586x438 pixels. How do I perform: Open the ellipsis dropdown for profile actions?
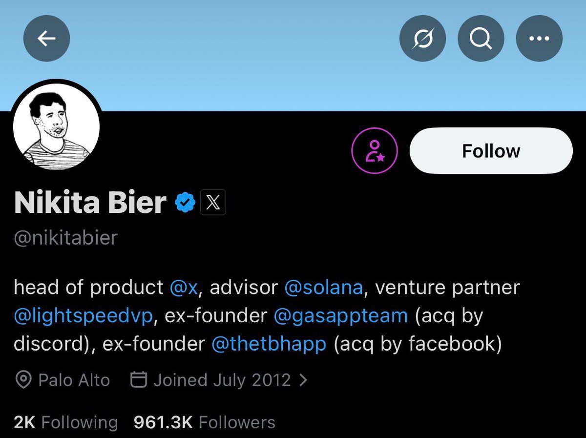click(539, 38)
